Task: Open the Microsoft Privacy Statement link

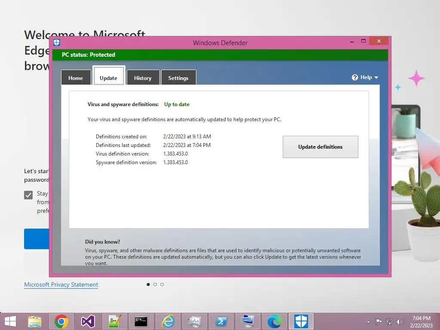Action: pos(61,284)
